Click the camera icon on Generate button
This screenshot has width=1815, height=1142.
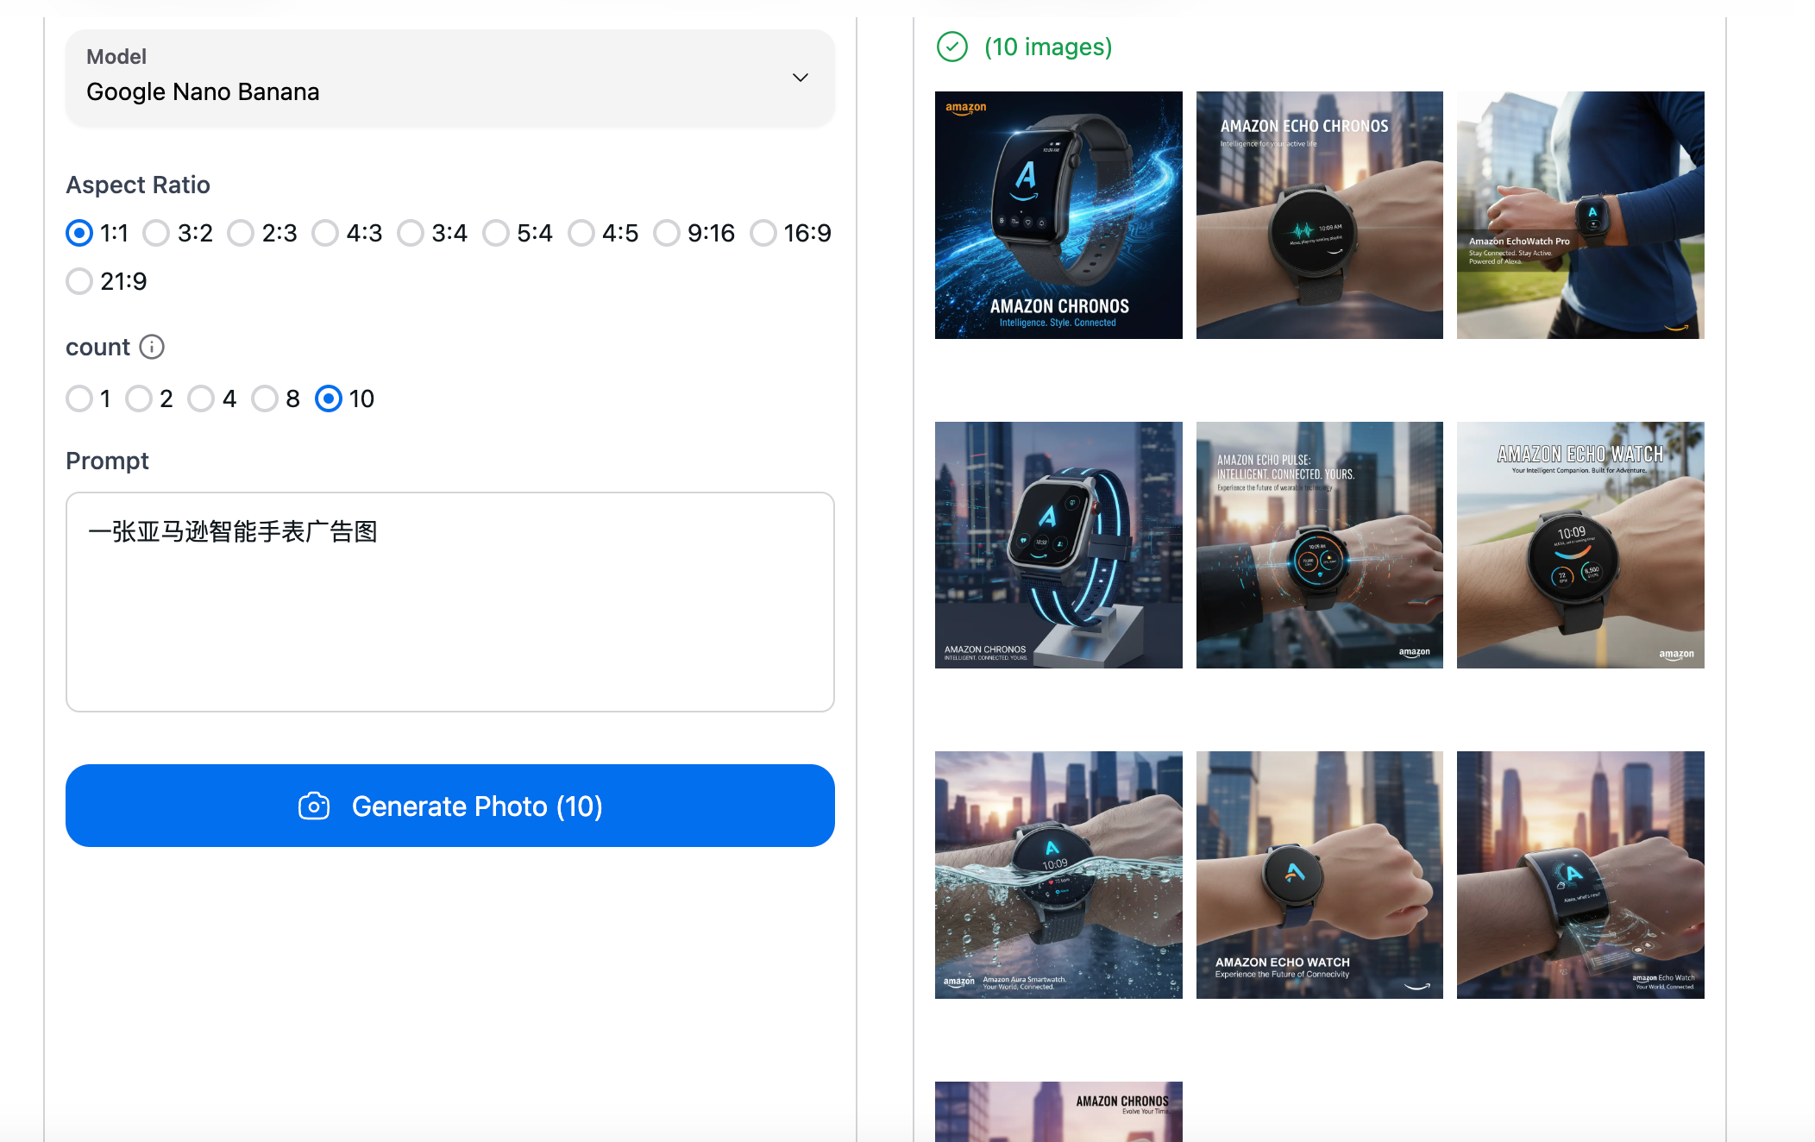click(x=314, y=806)
